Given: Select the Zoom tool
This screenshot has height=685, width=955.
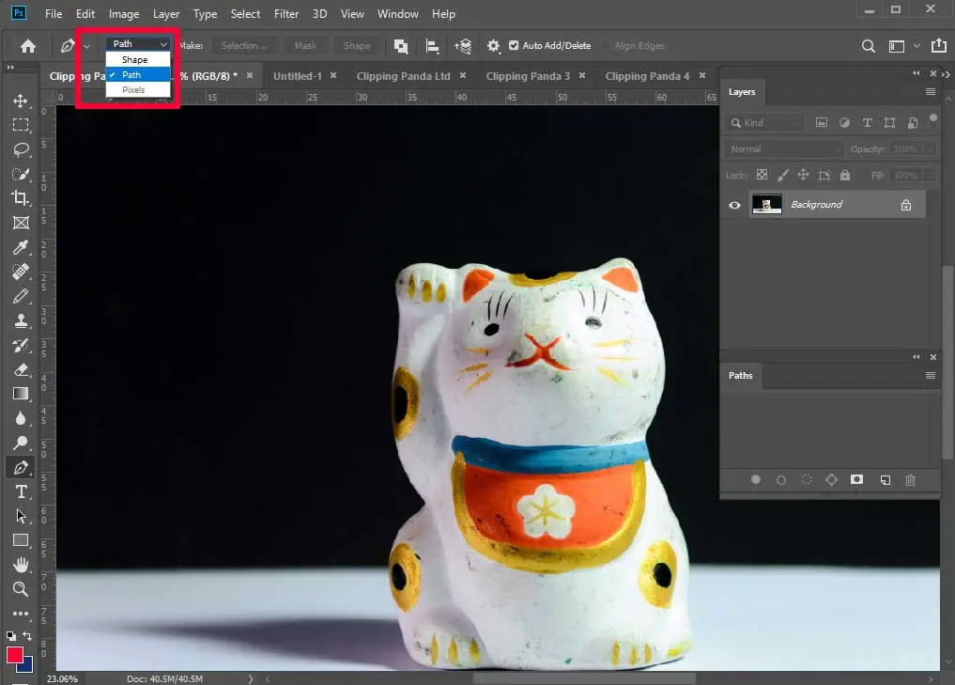Looking at the screenshot, I should (21, 589).
